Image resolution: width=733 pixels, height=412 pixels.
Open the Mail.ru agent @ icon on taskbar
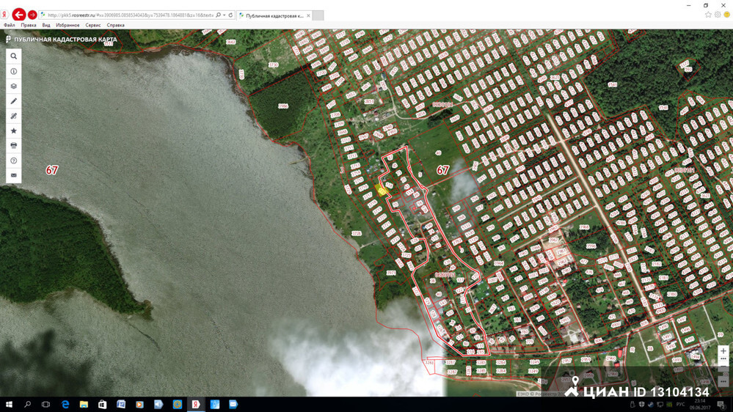(177, 405)
